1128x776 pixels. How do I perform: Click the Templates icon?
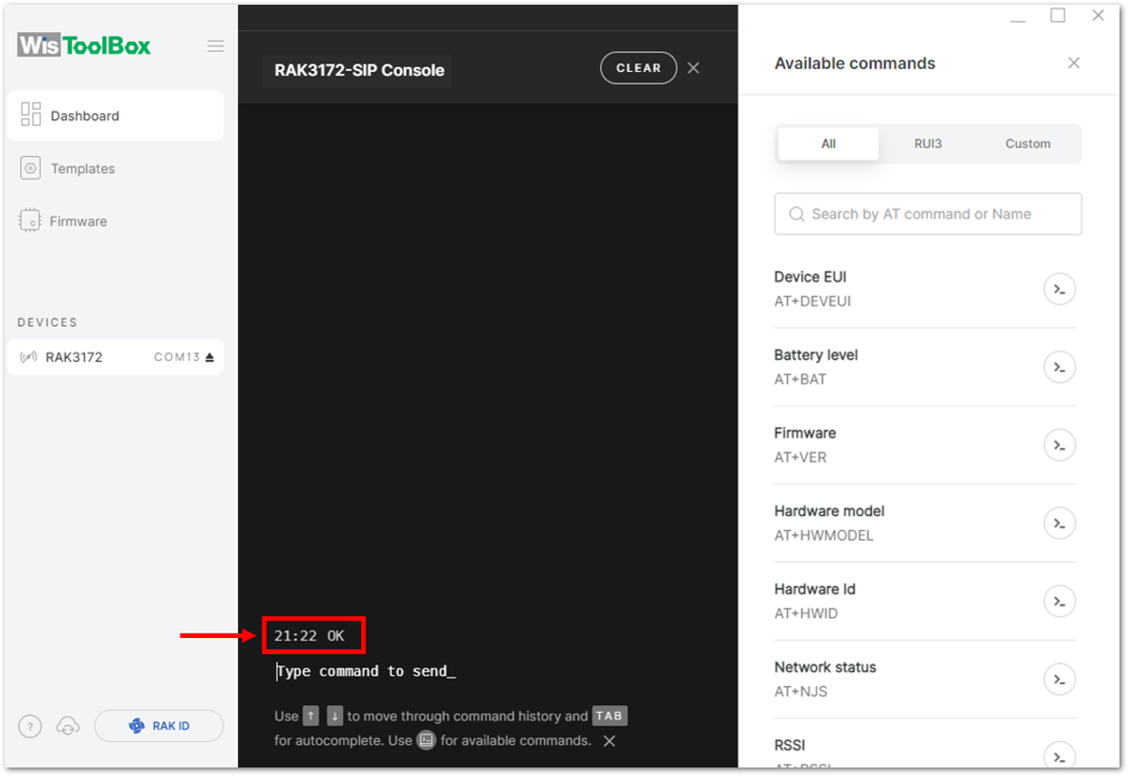pyautogui.click(x=30, y=168)
